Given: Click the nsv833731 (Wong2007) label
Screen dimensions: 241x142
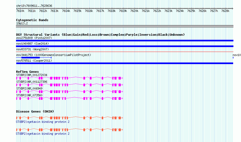Looking at the screenshot, I should (x=32, y=49).
